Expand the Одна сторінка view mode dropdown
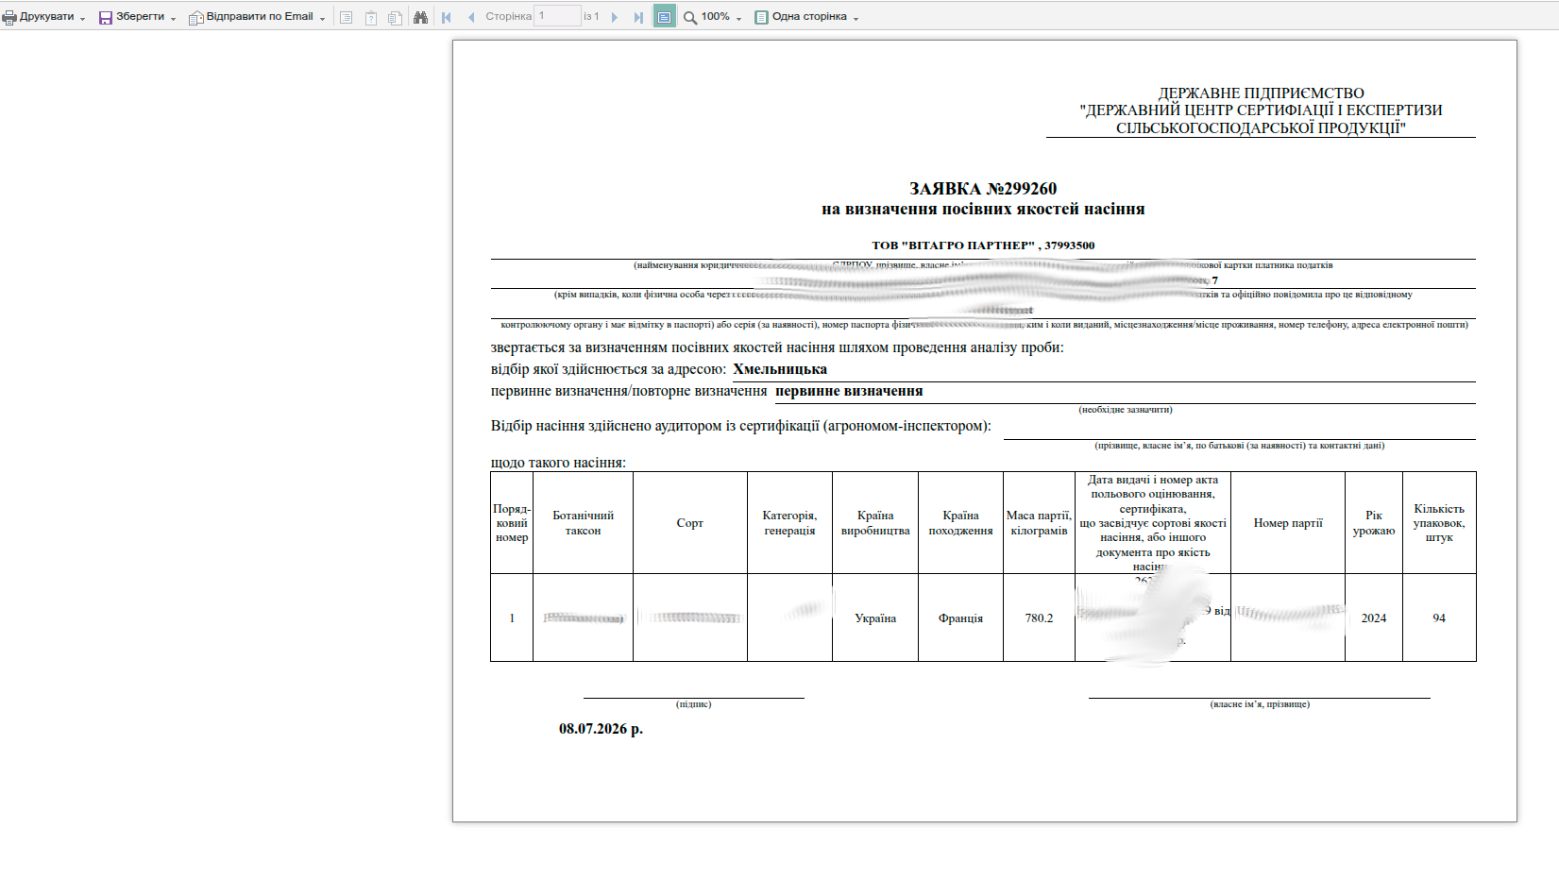The image size is (1559, 880). pos(856,19)
